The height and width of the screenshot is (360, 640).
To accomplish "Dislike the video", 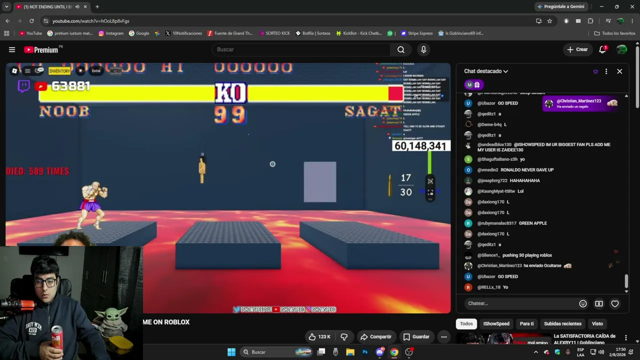I will [x=344, y=337].
